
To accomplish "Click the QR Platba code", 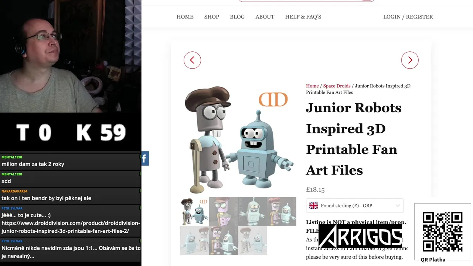I will click(x=442, y=232).
